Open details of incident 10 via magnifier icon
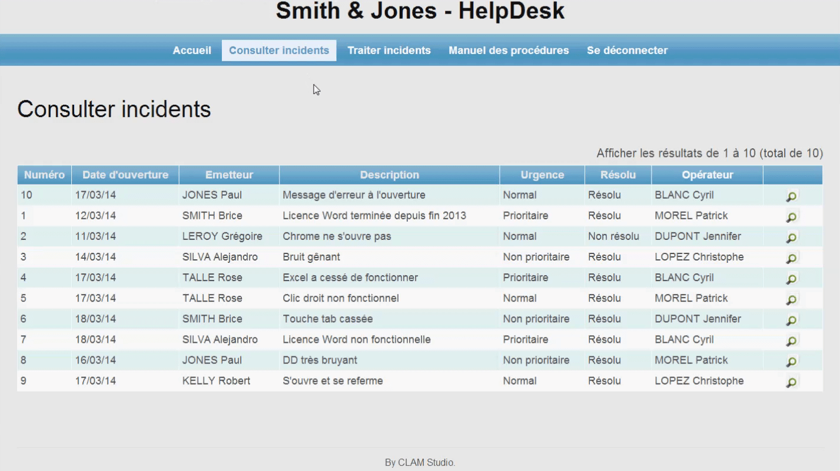This screenshot has height=471, width=840. (x=791, y=196)
